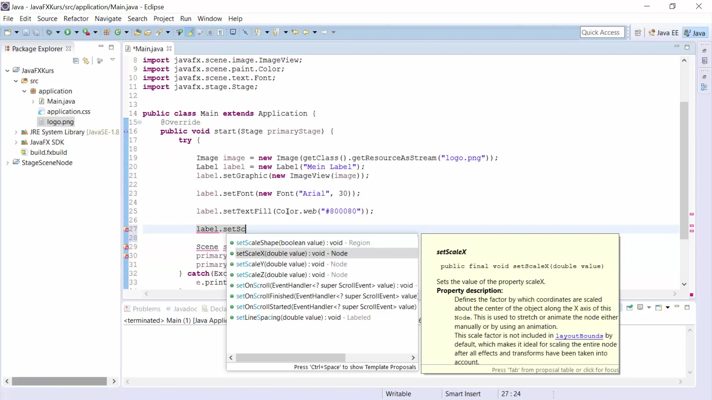Switch to Java EE perspective
This screenshot has height=400, width=712.
(x=663, y=33)
